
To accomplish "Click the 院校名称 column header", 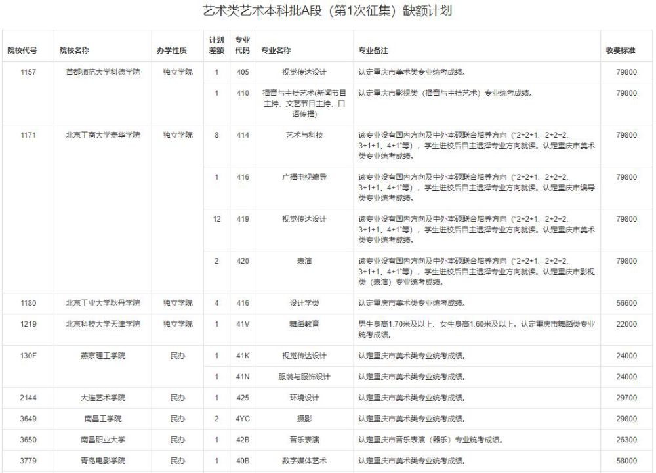I will 74,51.
